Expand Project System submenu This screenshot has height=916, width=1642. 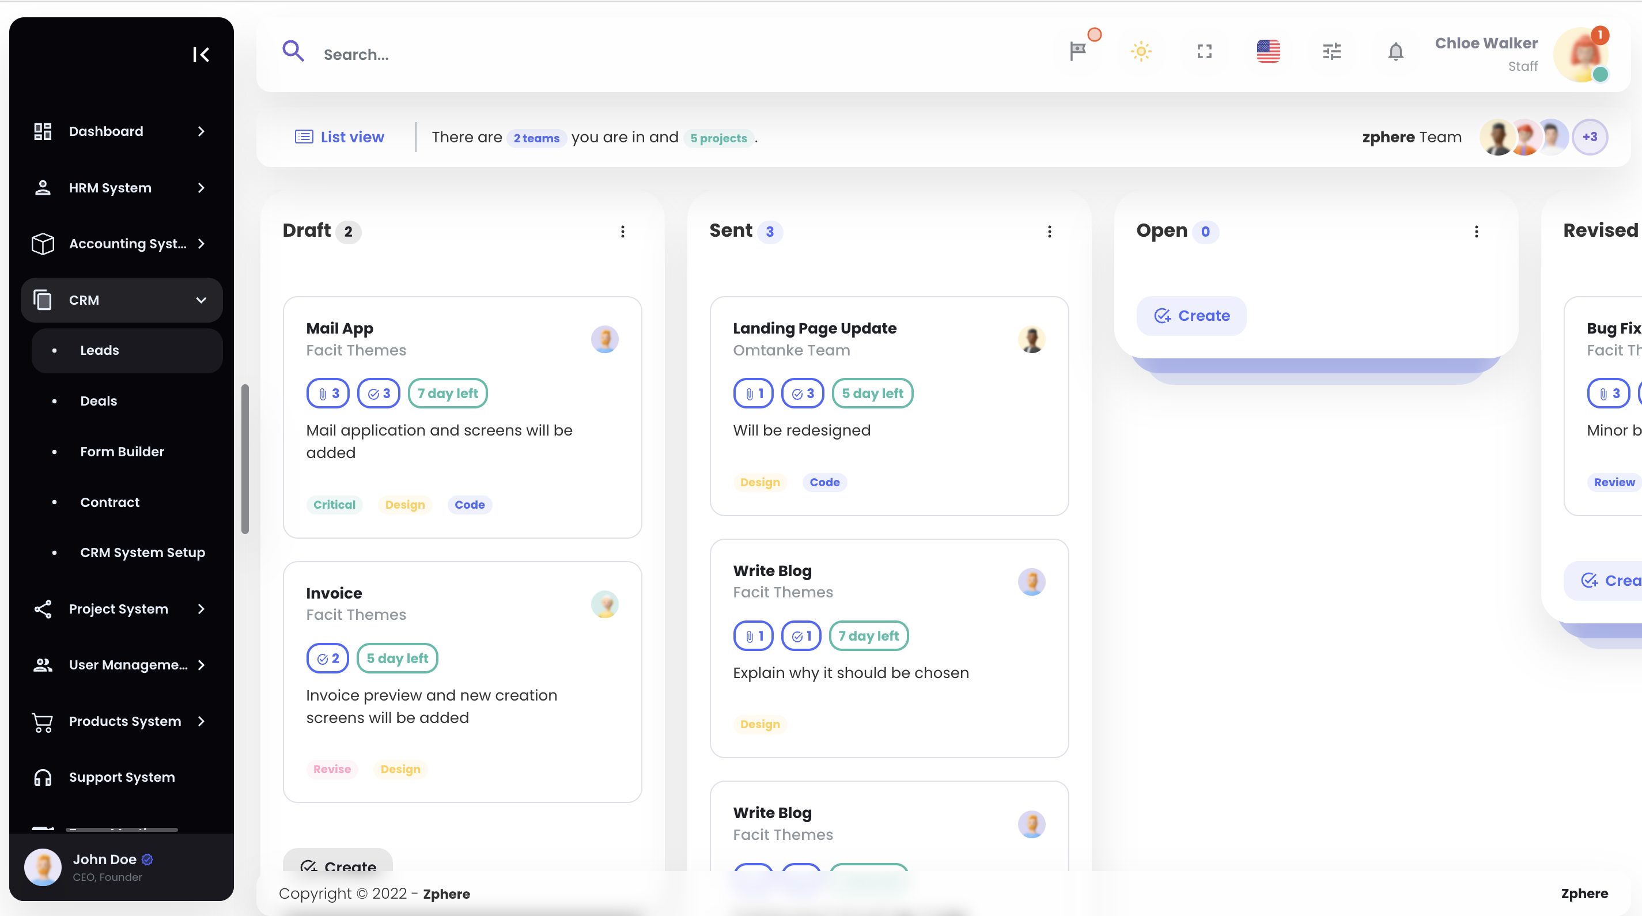202,609
